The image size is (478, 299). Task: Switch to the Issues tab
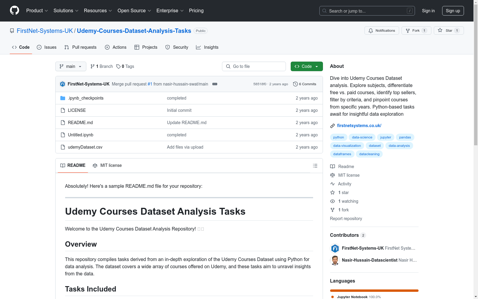[47, 47]
